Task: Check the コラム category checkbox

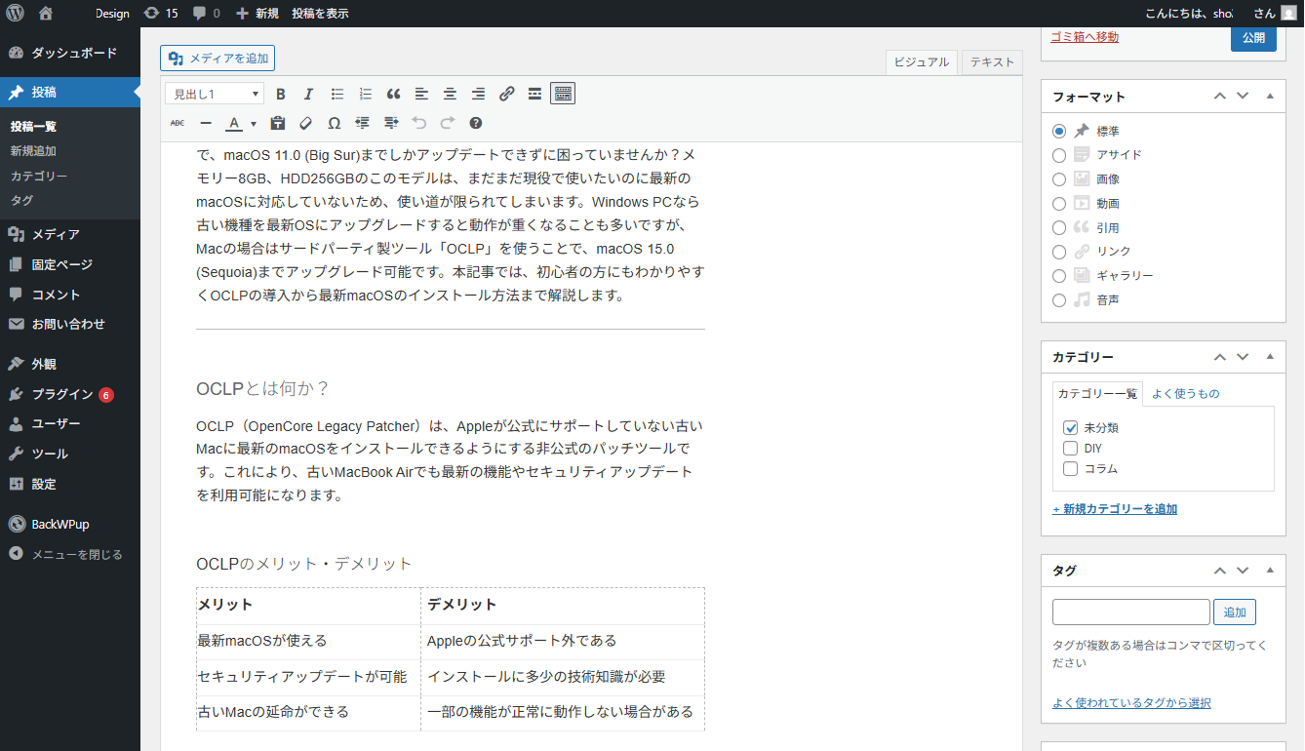Action: (x=1071, y=469)
